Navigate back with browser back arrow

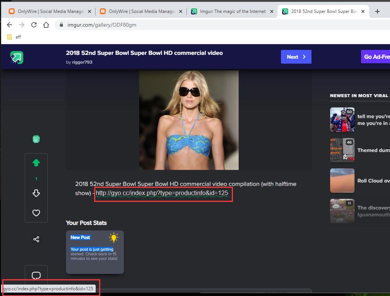click(x=10, y=25)
